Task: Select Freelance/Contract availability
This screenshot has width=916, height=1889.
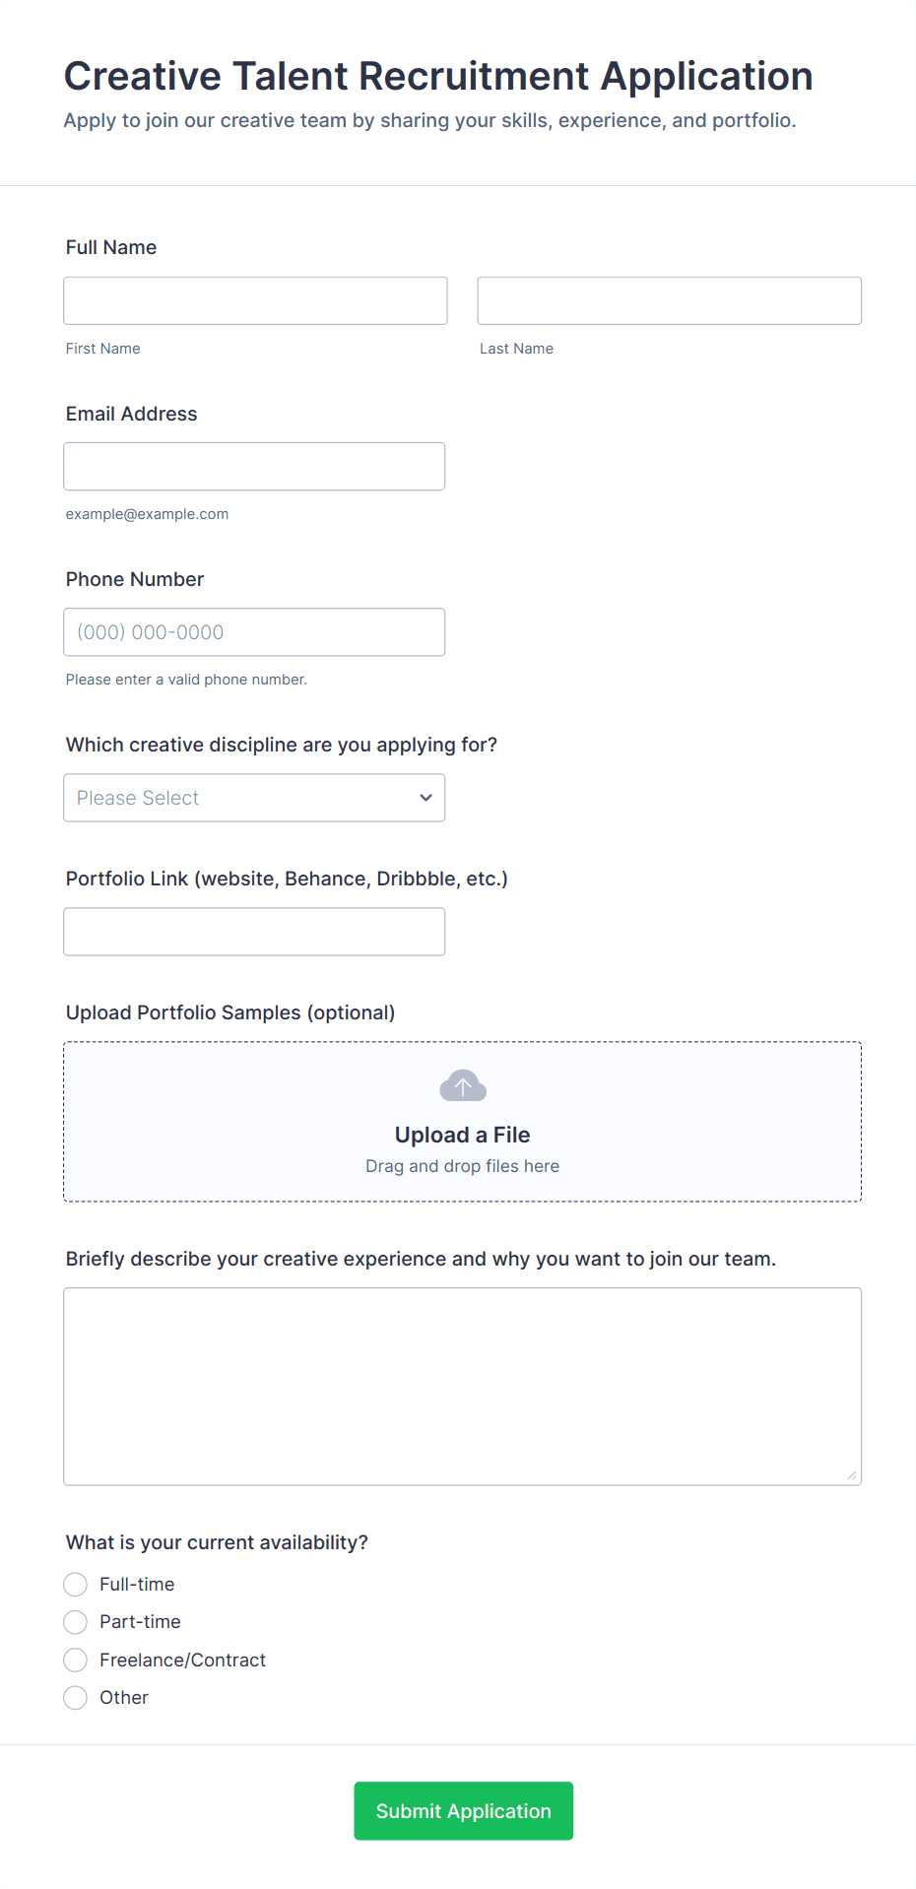Action: (x=75, y=1660)
